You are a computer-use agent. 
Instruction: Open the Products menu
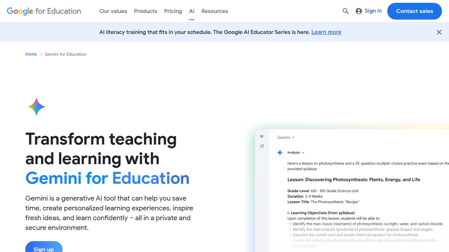146,11
